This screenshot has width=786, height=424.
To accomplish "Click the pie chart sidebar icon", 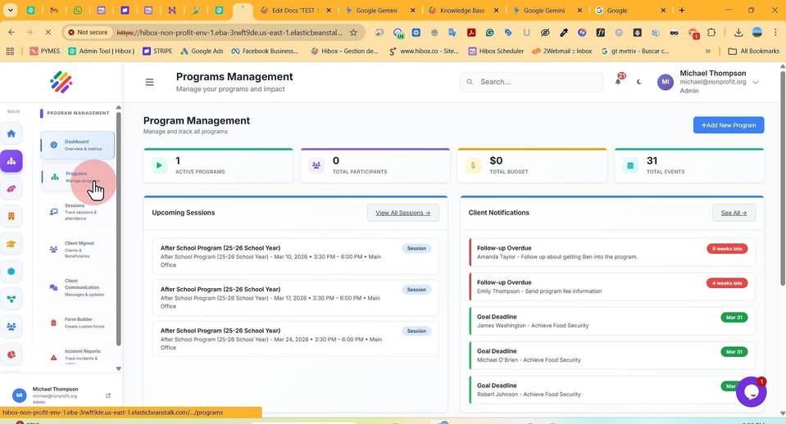I will point(11,354).
